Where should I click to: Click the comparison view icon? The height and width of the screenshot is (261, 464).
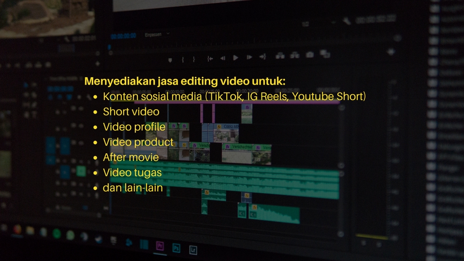[325, 54]
